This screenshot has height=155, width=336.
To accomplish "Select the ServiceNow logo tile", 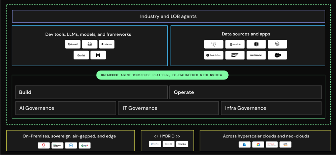I will pos(256,55).
